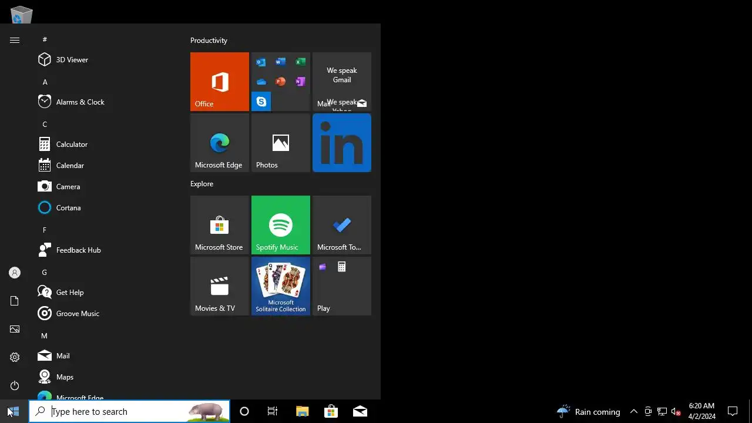752x423 pixels.
Task: Open OneDrive from the Office apps tile
Action: pyautogui.click(x=261, y=82)
